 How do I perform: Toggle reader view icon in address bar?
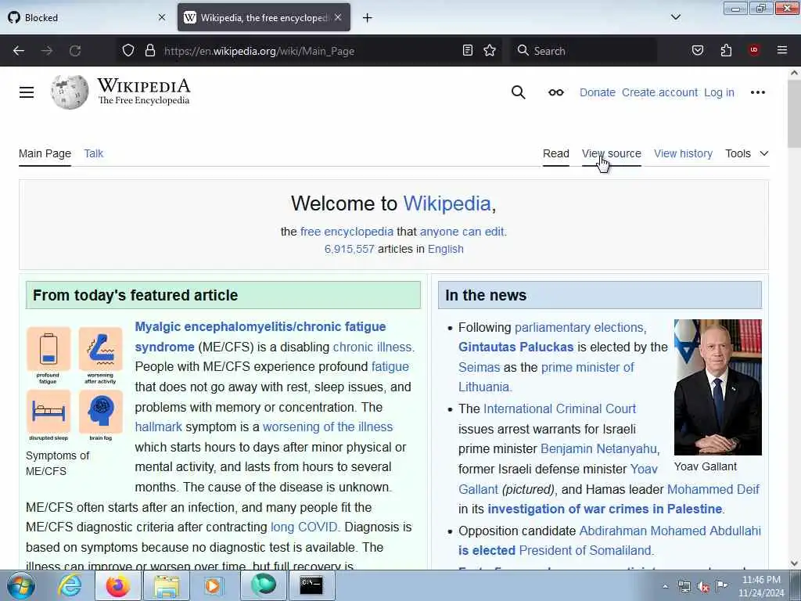click(468, 51)
